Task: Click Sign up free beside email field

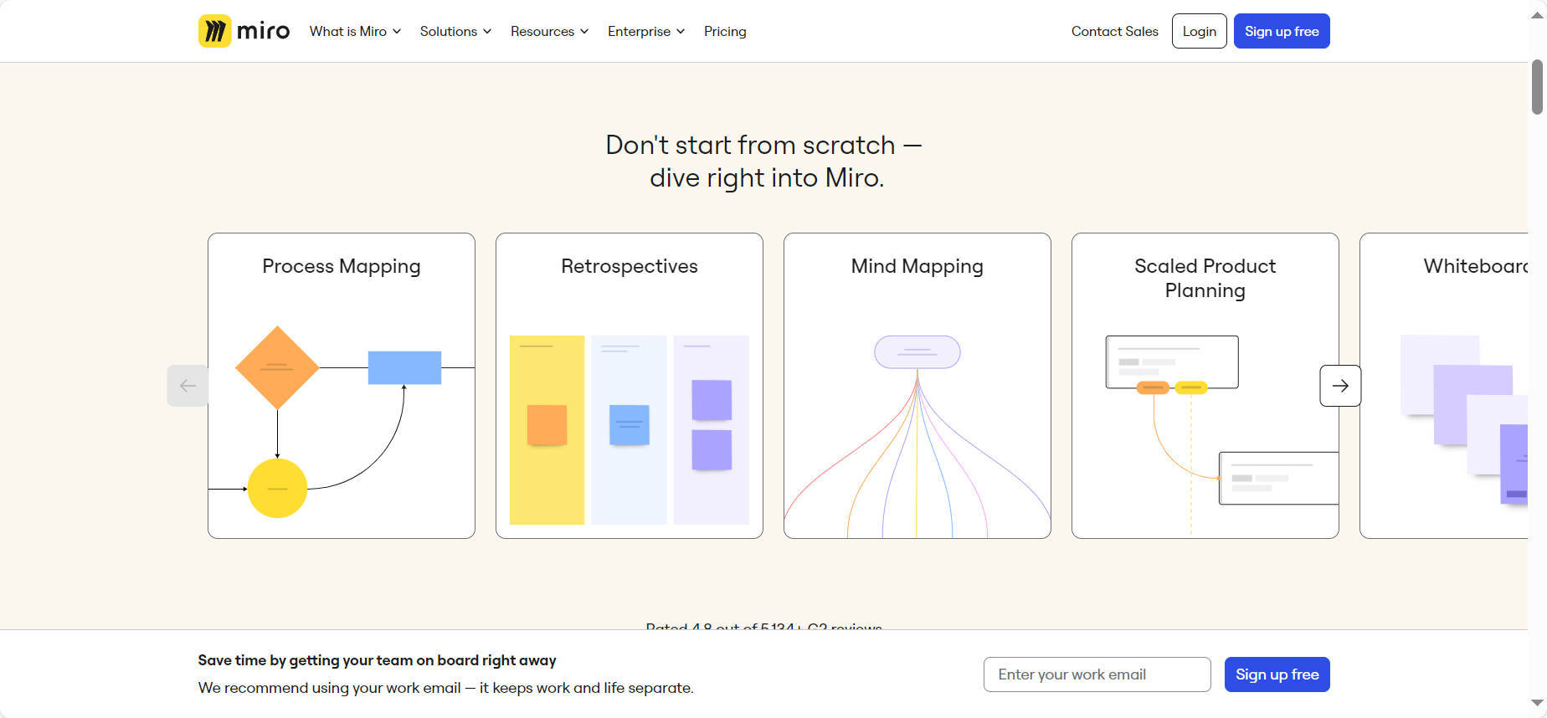Action: point(1277,674)
